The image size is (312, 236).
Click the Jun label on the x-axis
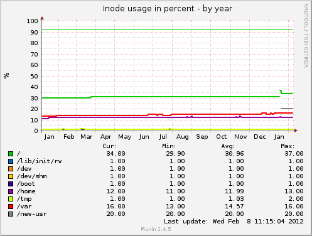144,137
